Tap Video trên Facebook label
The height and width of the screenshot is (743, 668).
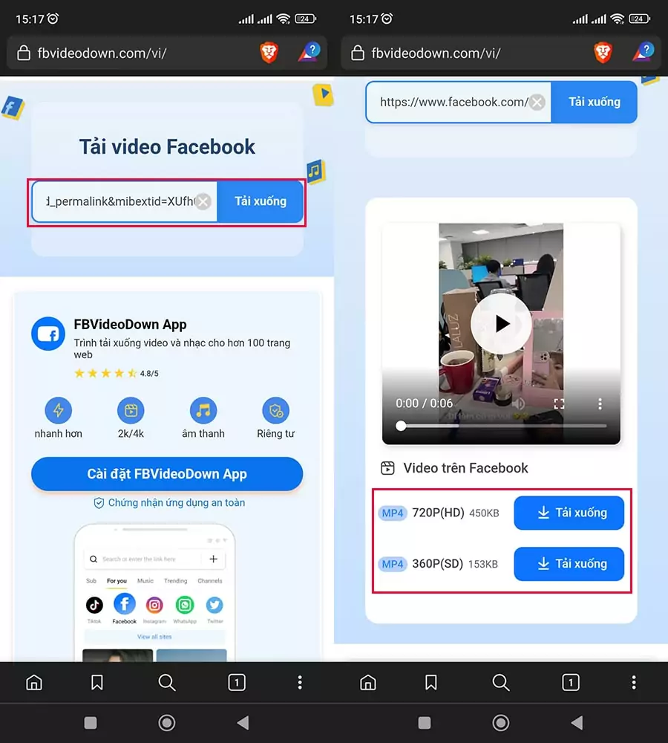pos(465,468)
